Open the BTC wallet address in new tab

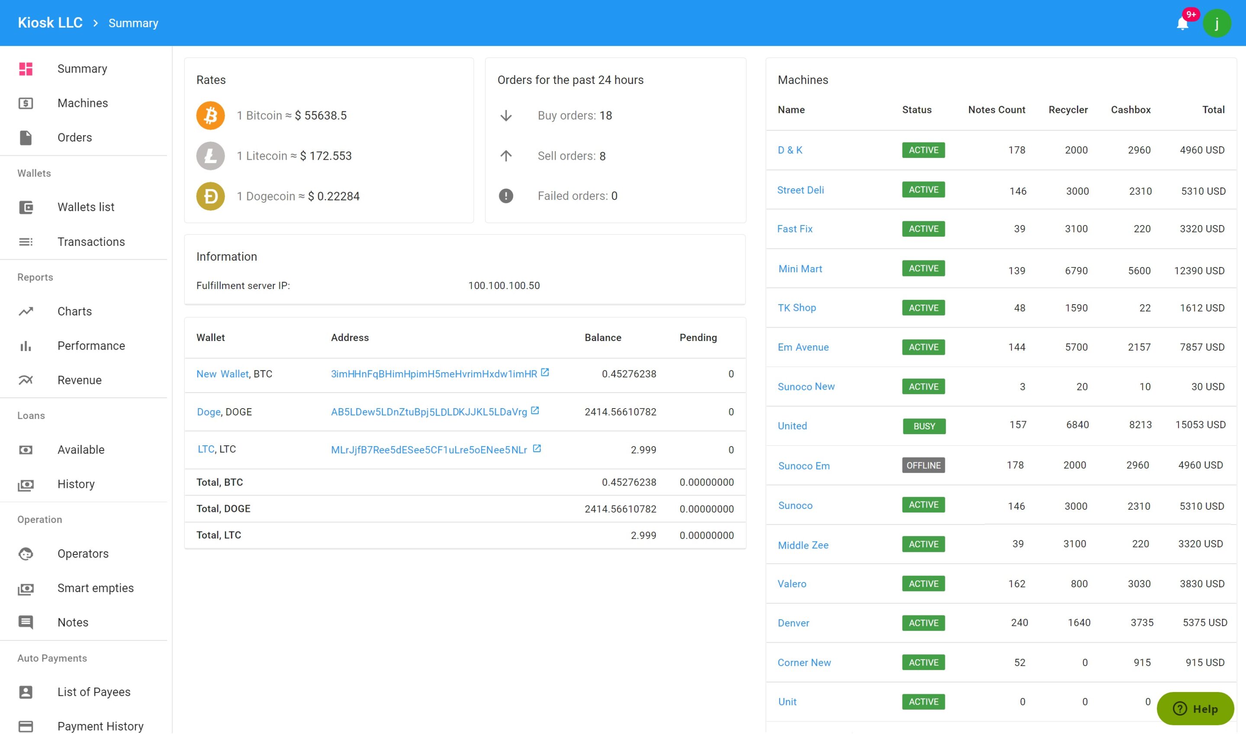[546, 373]
